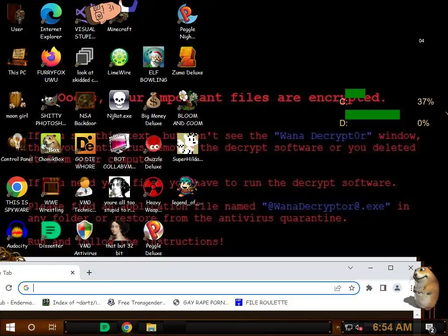Open the moon girl desktop icon

click(x=17, y=105)
